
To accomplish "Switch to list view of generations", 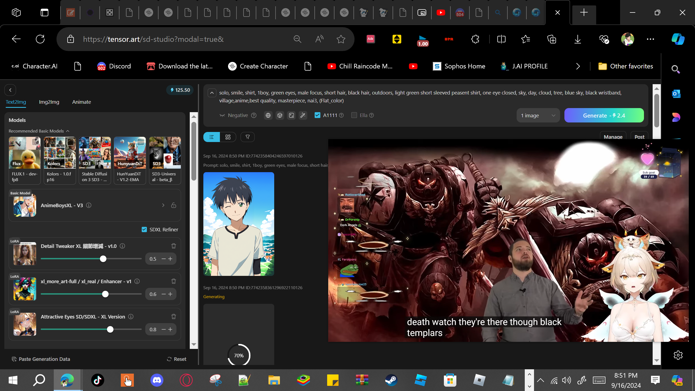I will point(211,137).
